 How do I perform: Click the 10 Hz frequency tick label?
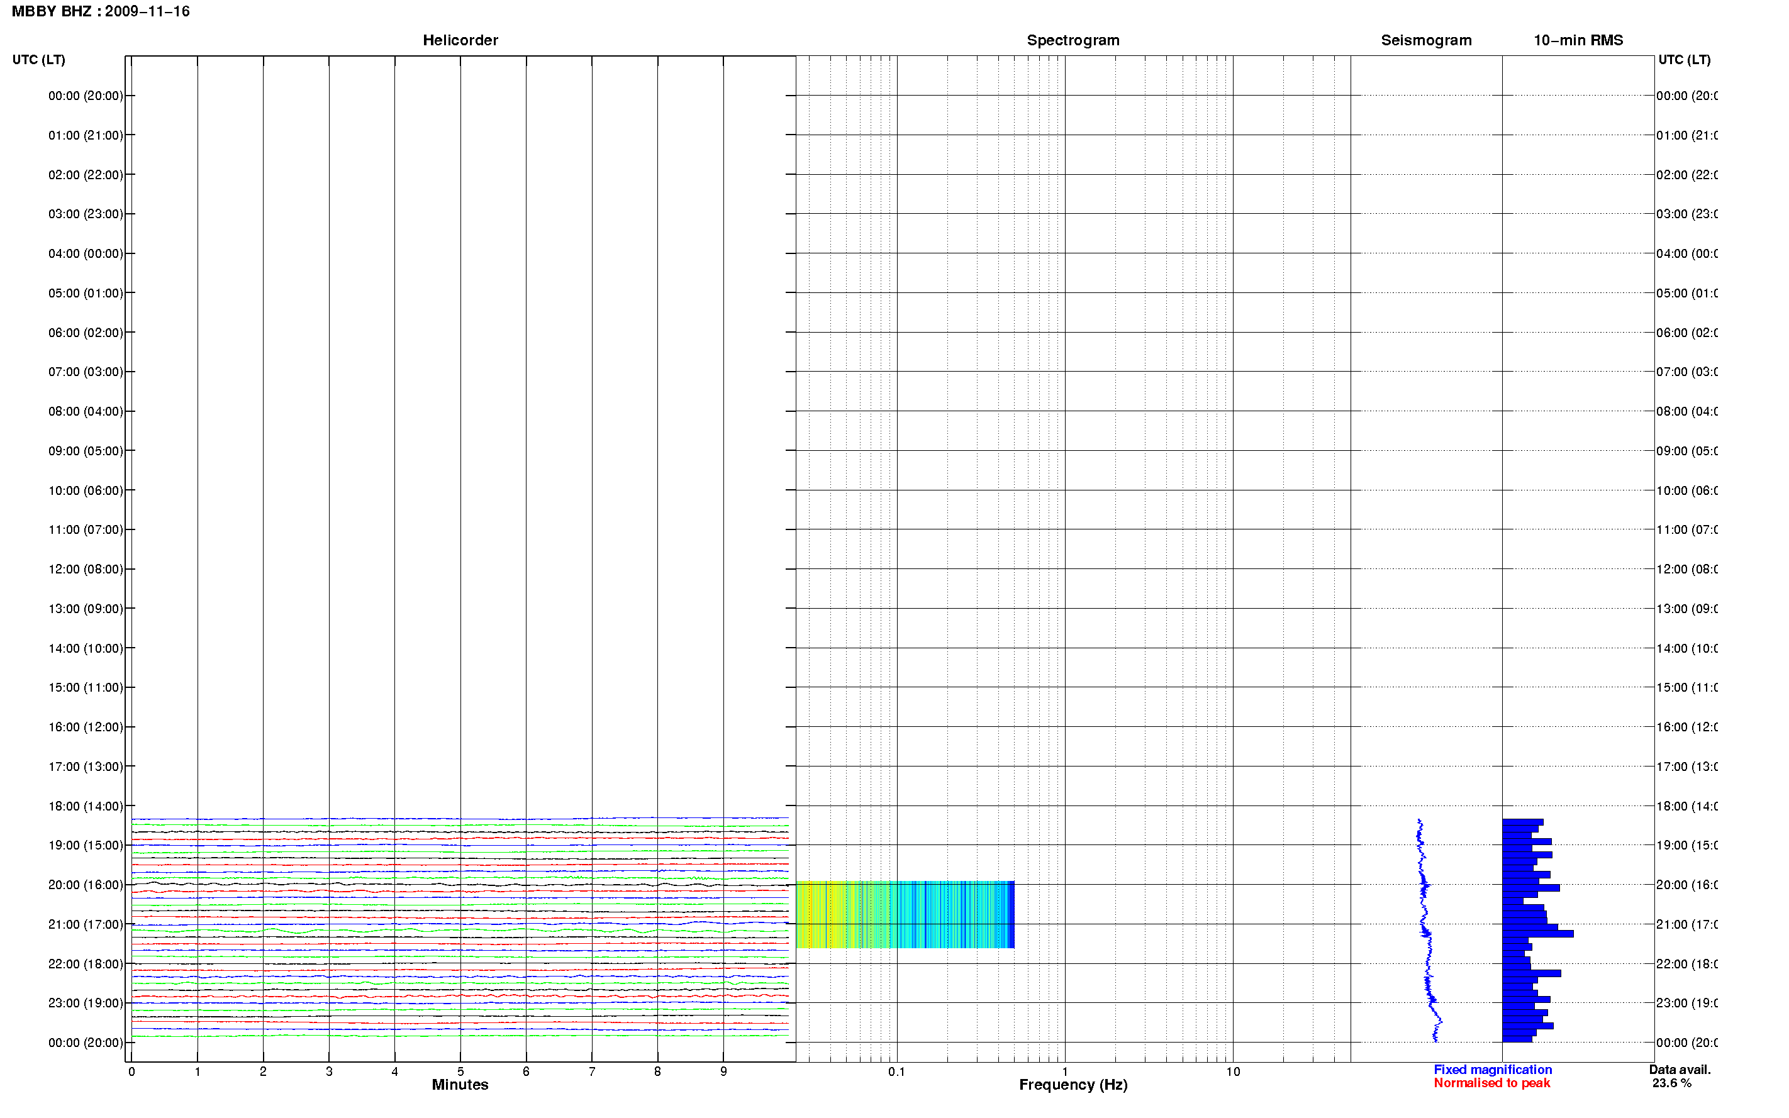[1233, 1071]
